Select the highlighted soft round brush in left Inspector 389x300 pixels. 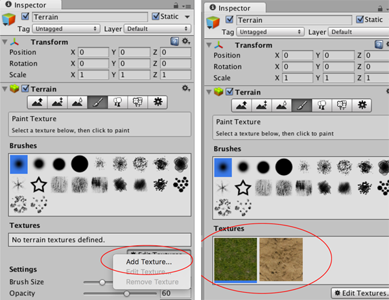(19, 164)
